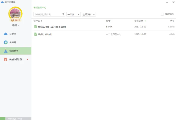
Task: Enable the 仅看我的 checkbox
Action: [162, 14]
